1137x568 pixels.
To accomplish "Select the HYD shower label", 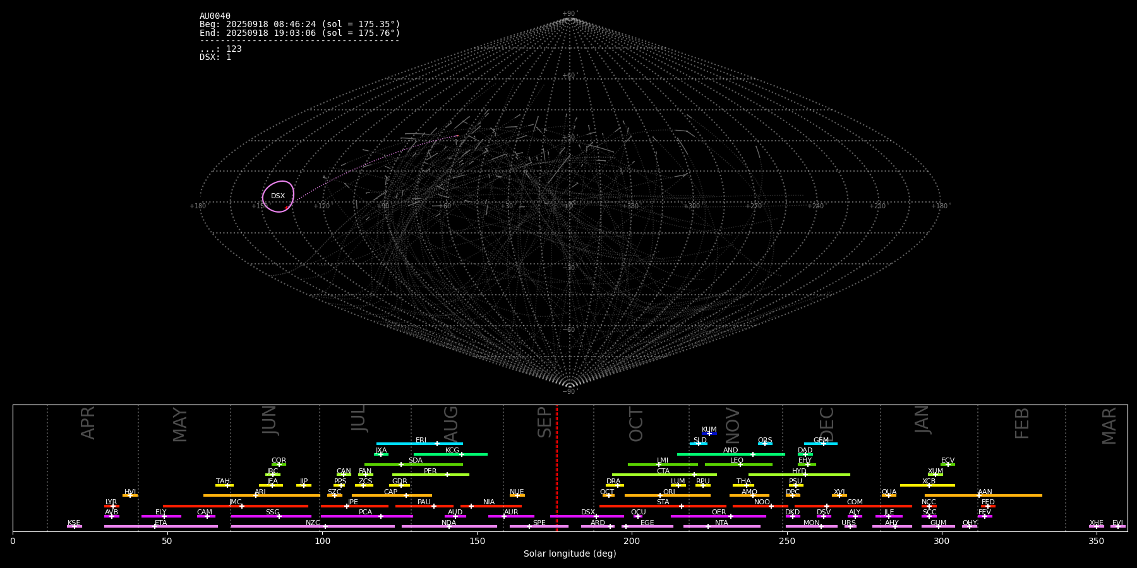I will point(799,471).
